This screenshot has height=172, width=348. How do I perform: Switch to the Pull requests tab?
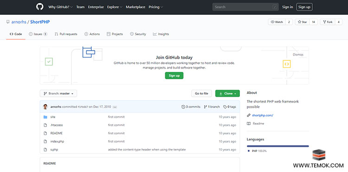[x=66, y=34]
